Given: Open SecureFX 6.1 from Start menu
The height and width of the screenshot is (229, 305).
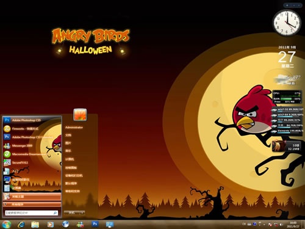Looking at the screenshot, I should (32, 162).
